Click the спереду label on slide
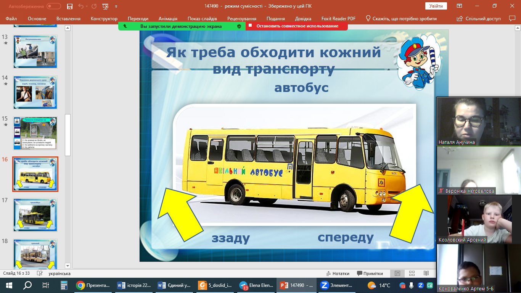The image size is (521, 293). tap(346, 237)
